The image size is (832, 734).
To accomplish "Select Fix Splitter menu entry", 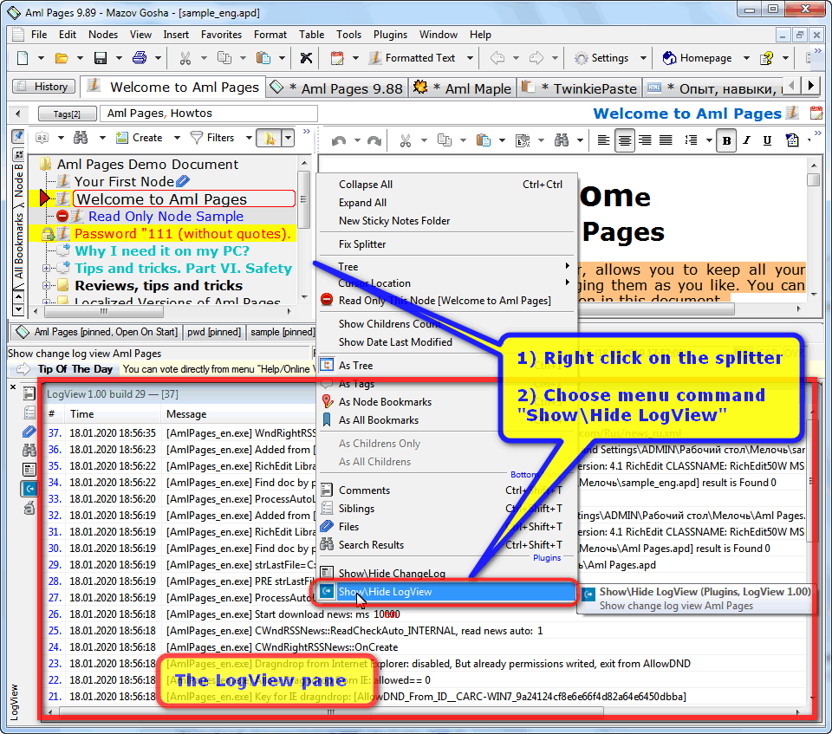I will point(445,244).
